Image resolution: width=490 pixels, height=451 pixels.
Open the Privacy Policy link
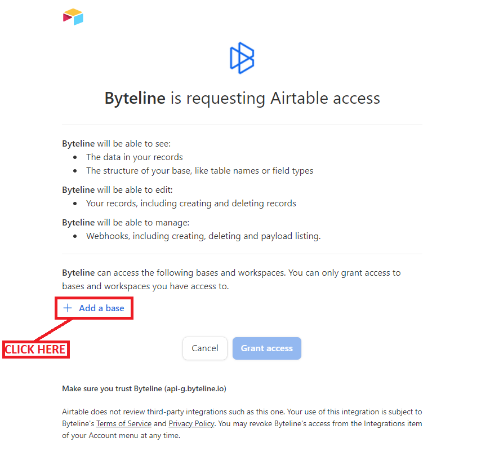coord(191,423)
